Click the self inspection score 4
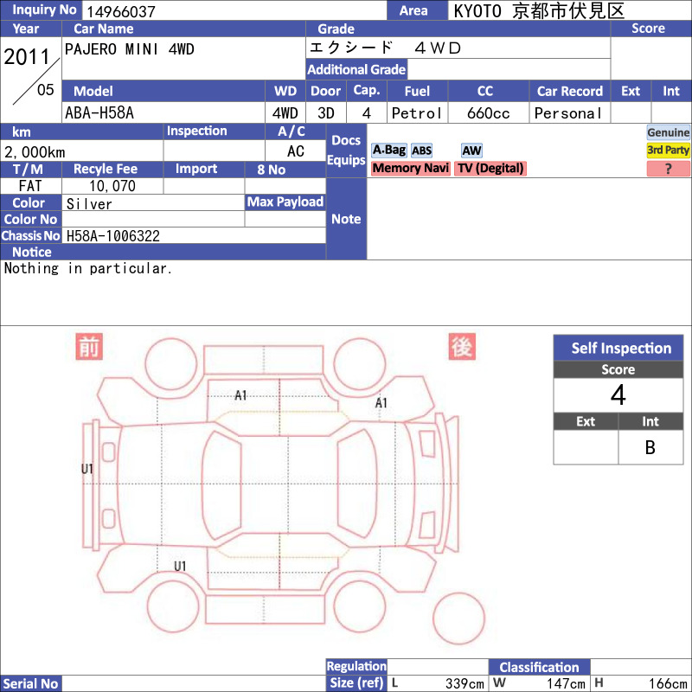 point(618,395)
